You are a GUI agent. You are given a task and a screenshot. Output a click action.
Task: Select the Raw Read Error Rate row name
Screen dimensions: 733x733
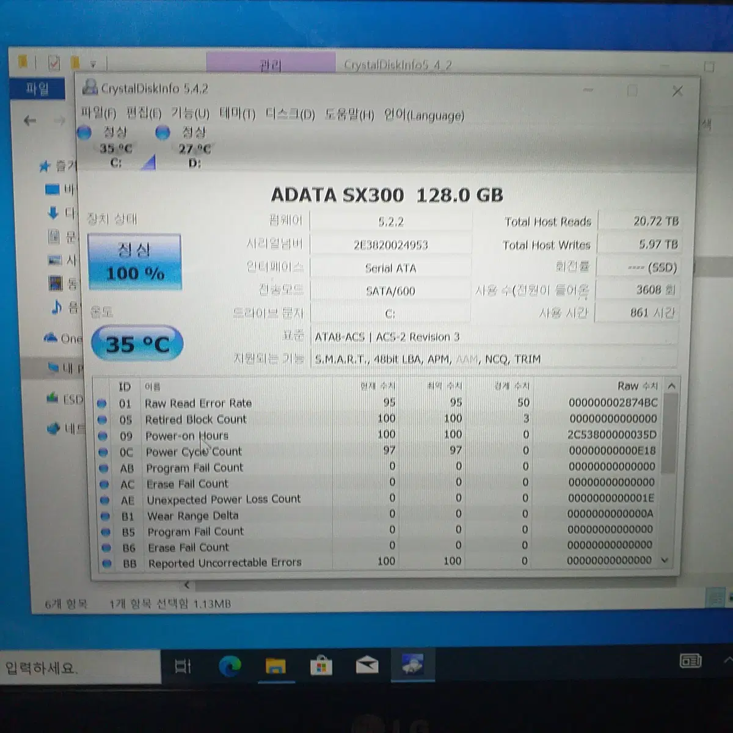[198, 403]
